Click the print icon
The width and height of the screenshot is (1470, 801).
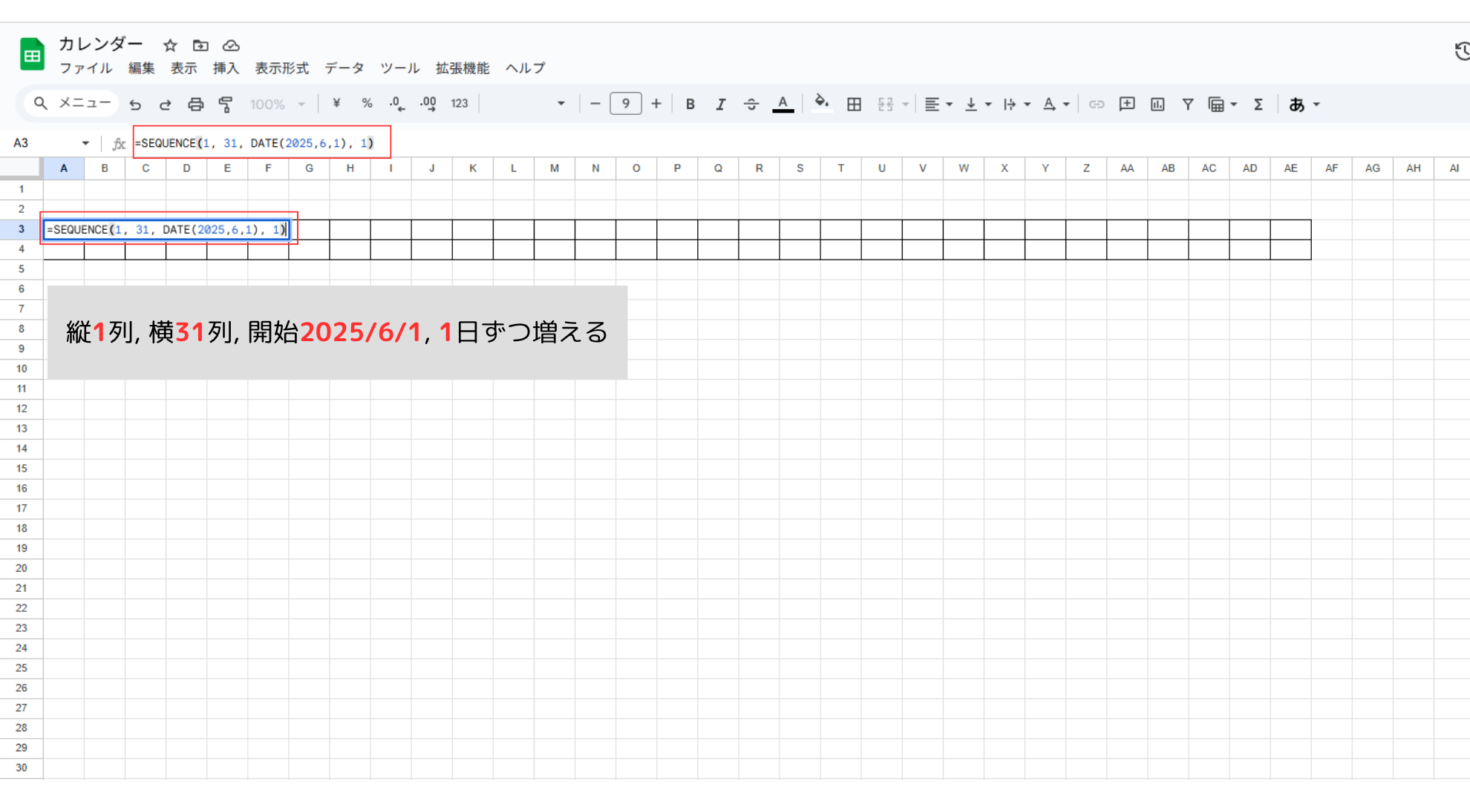click(x=195, y=105)
